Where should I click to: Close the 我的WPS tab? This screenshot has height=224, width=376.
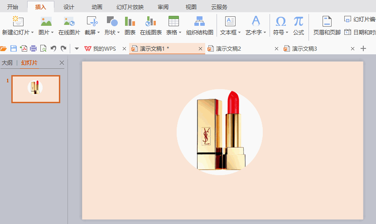[x=124, y=48]
